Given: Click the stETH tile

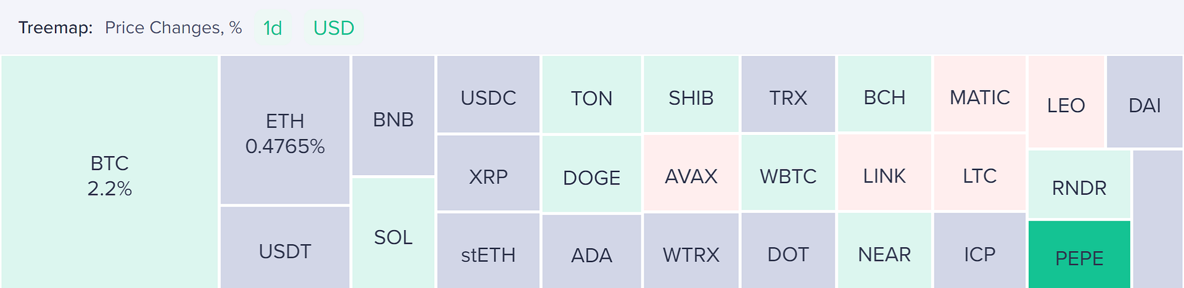Looking at the screenshot, I should (x=488, y=250).
